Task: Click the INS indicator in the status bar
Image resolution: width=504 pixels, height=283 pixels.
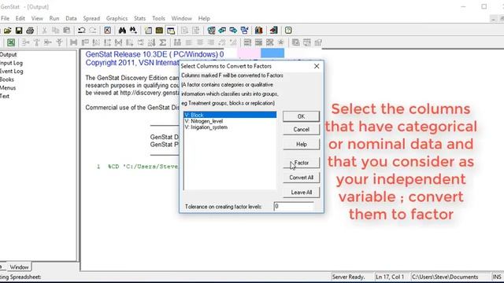Action: pyautogui.click(x=497, y=277)
